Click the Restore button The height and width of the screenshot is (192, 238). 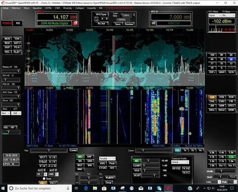[x=129, y=24]
